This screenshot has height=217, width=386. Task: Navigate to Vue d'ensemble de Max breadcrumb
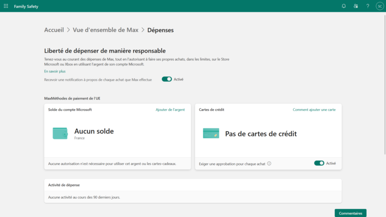[x=105, y=30]
